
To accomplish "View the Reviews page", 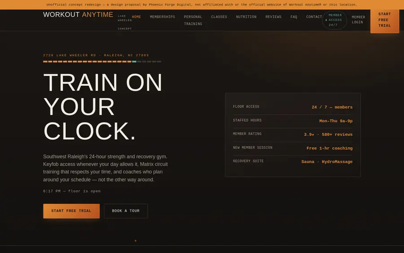I will click(x=273, y=17).
